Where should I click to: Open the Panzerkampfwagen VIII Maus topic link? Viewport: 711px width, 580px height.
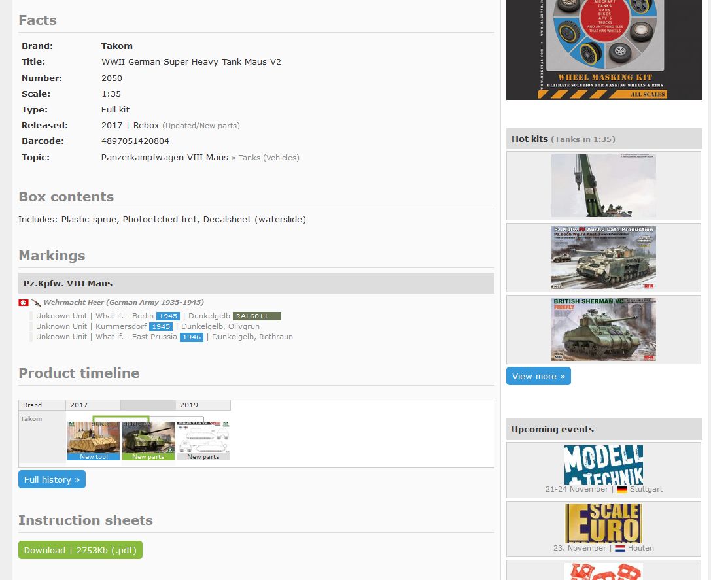(165, 158)
